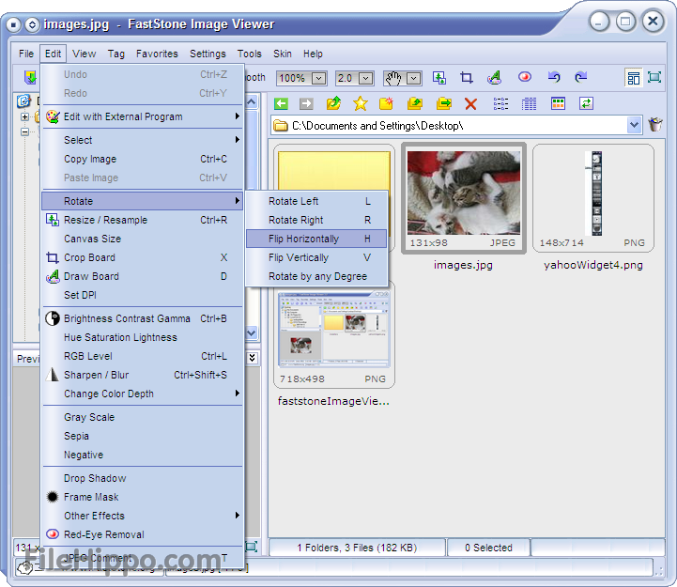677x587 pixels.
Task: Open the View menu
Action: 84,54
